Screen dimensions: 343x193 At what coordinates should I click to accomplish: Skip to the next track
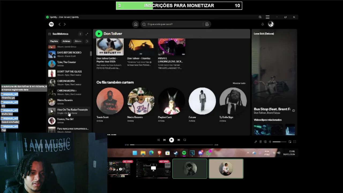(x=178, y=140)
